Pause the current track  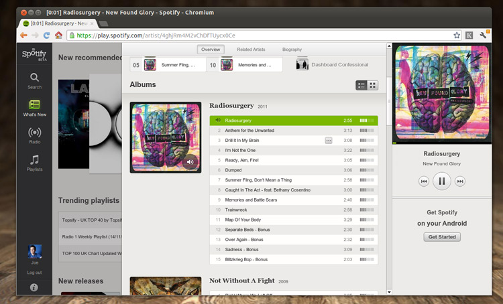442,181
